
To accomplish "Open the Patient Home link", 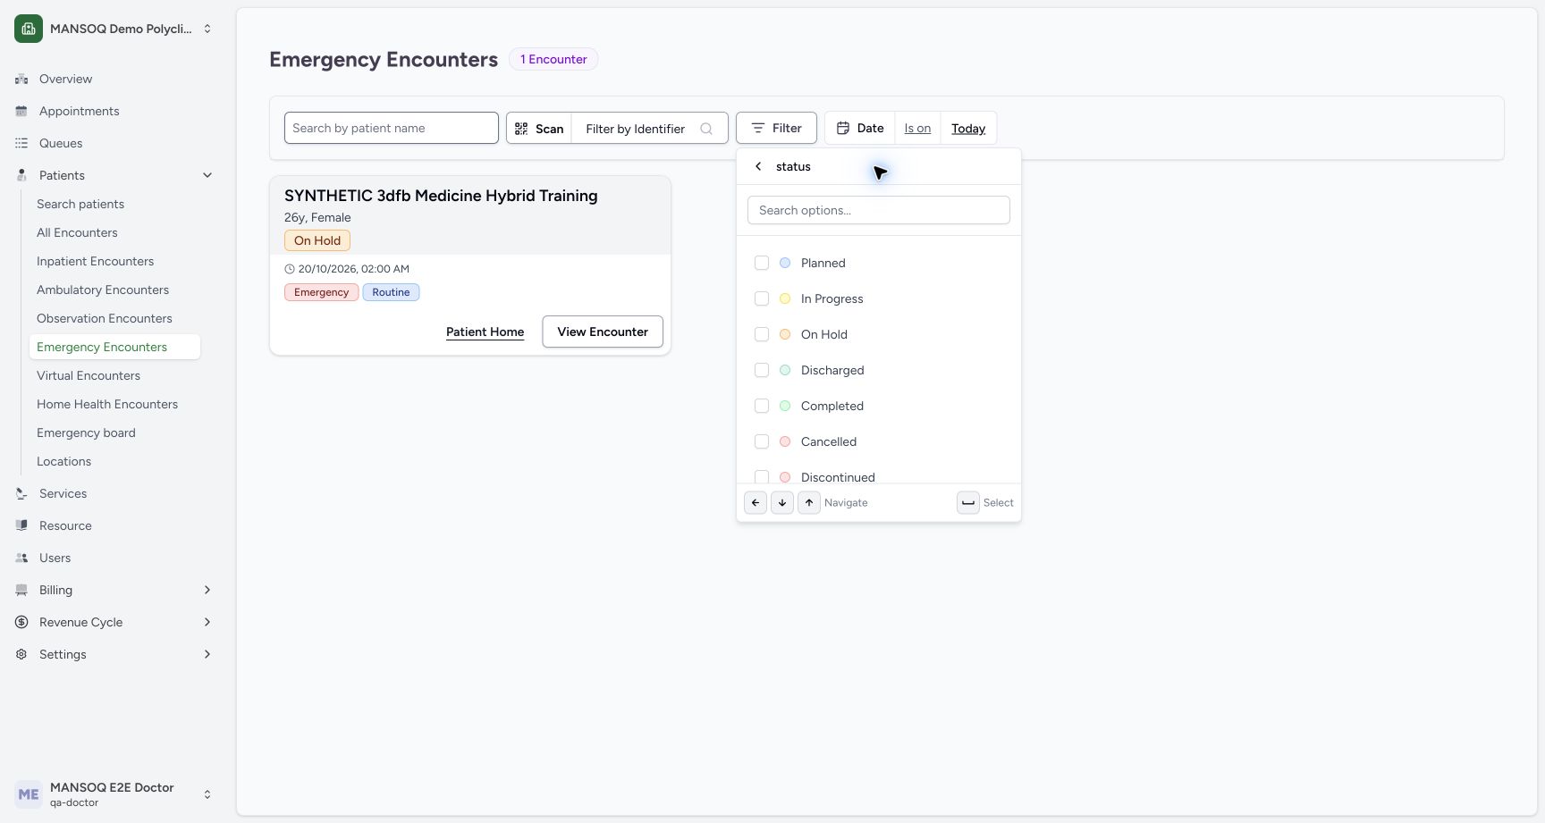I will click(485, 332).
